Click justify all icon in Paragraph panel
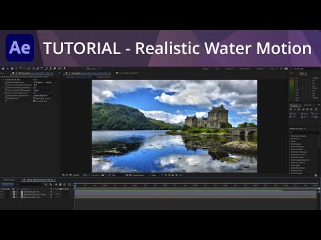This screenshot has height=240, width=321. [316, 109]
